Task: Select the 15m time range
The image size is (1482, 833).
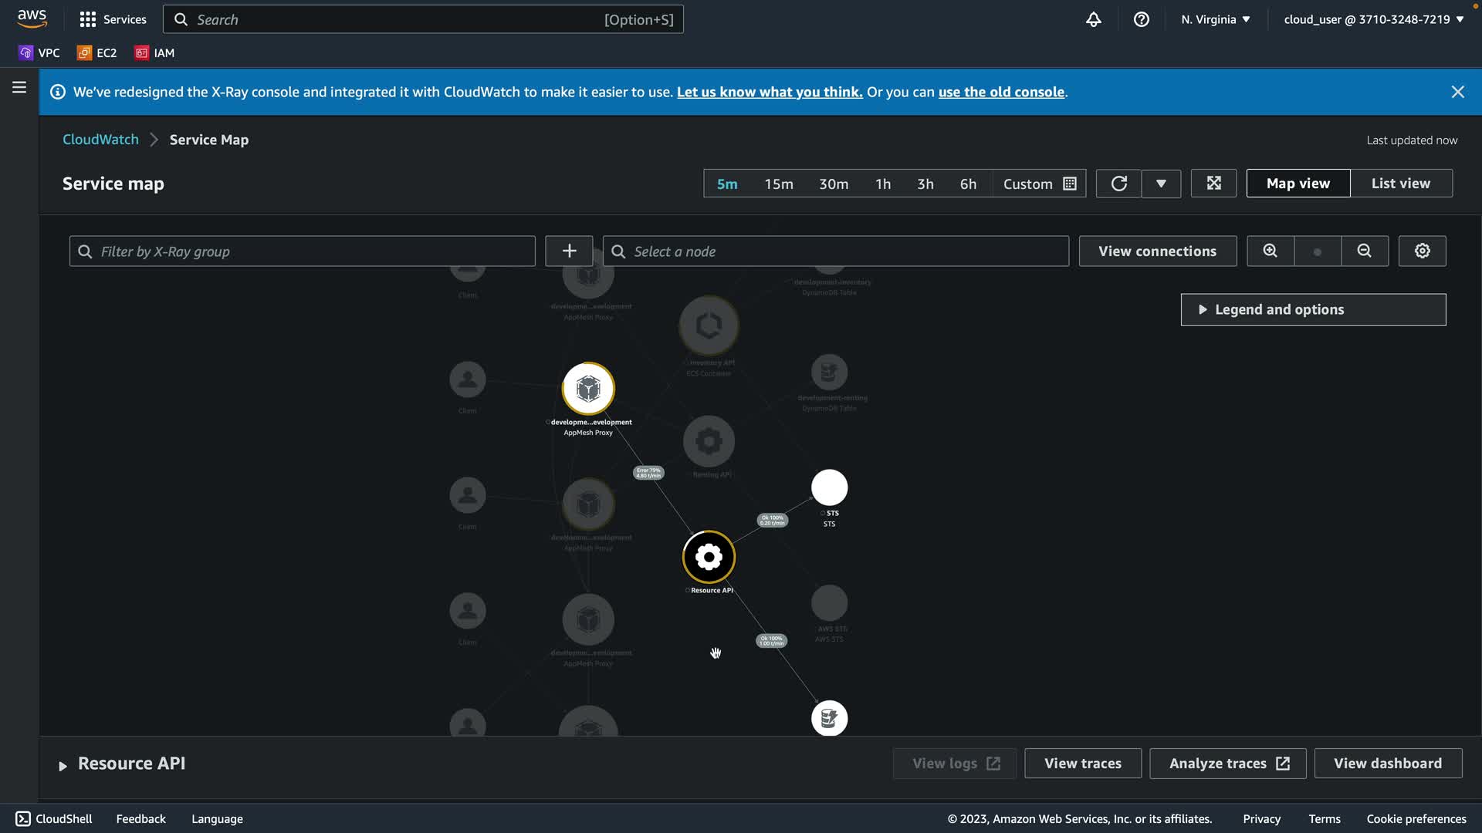Action: [778, 184]
